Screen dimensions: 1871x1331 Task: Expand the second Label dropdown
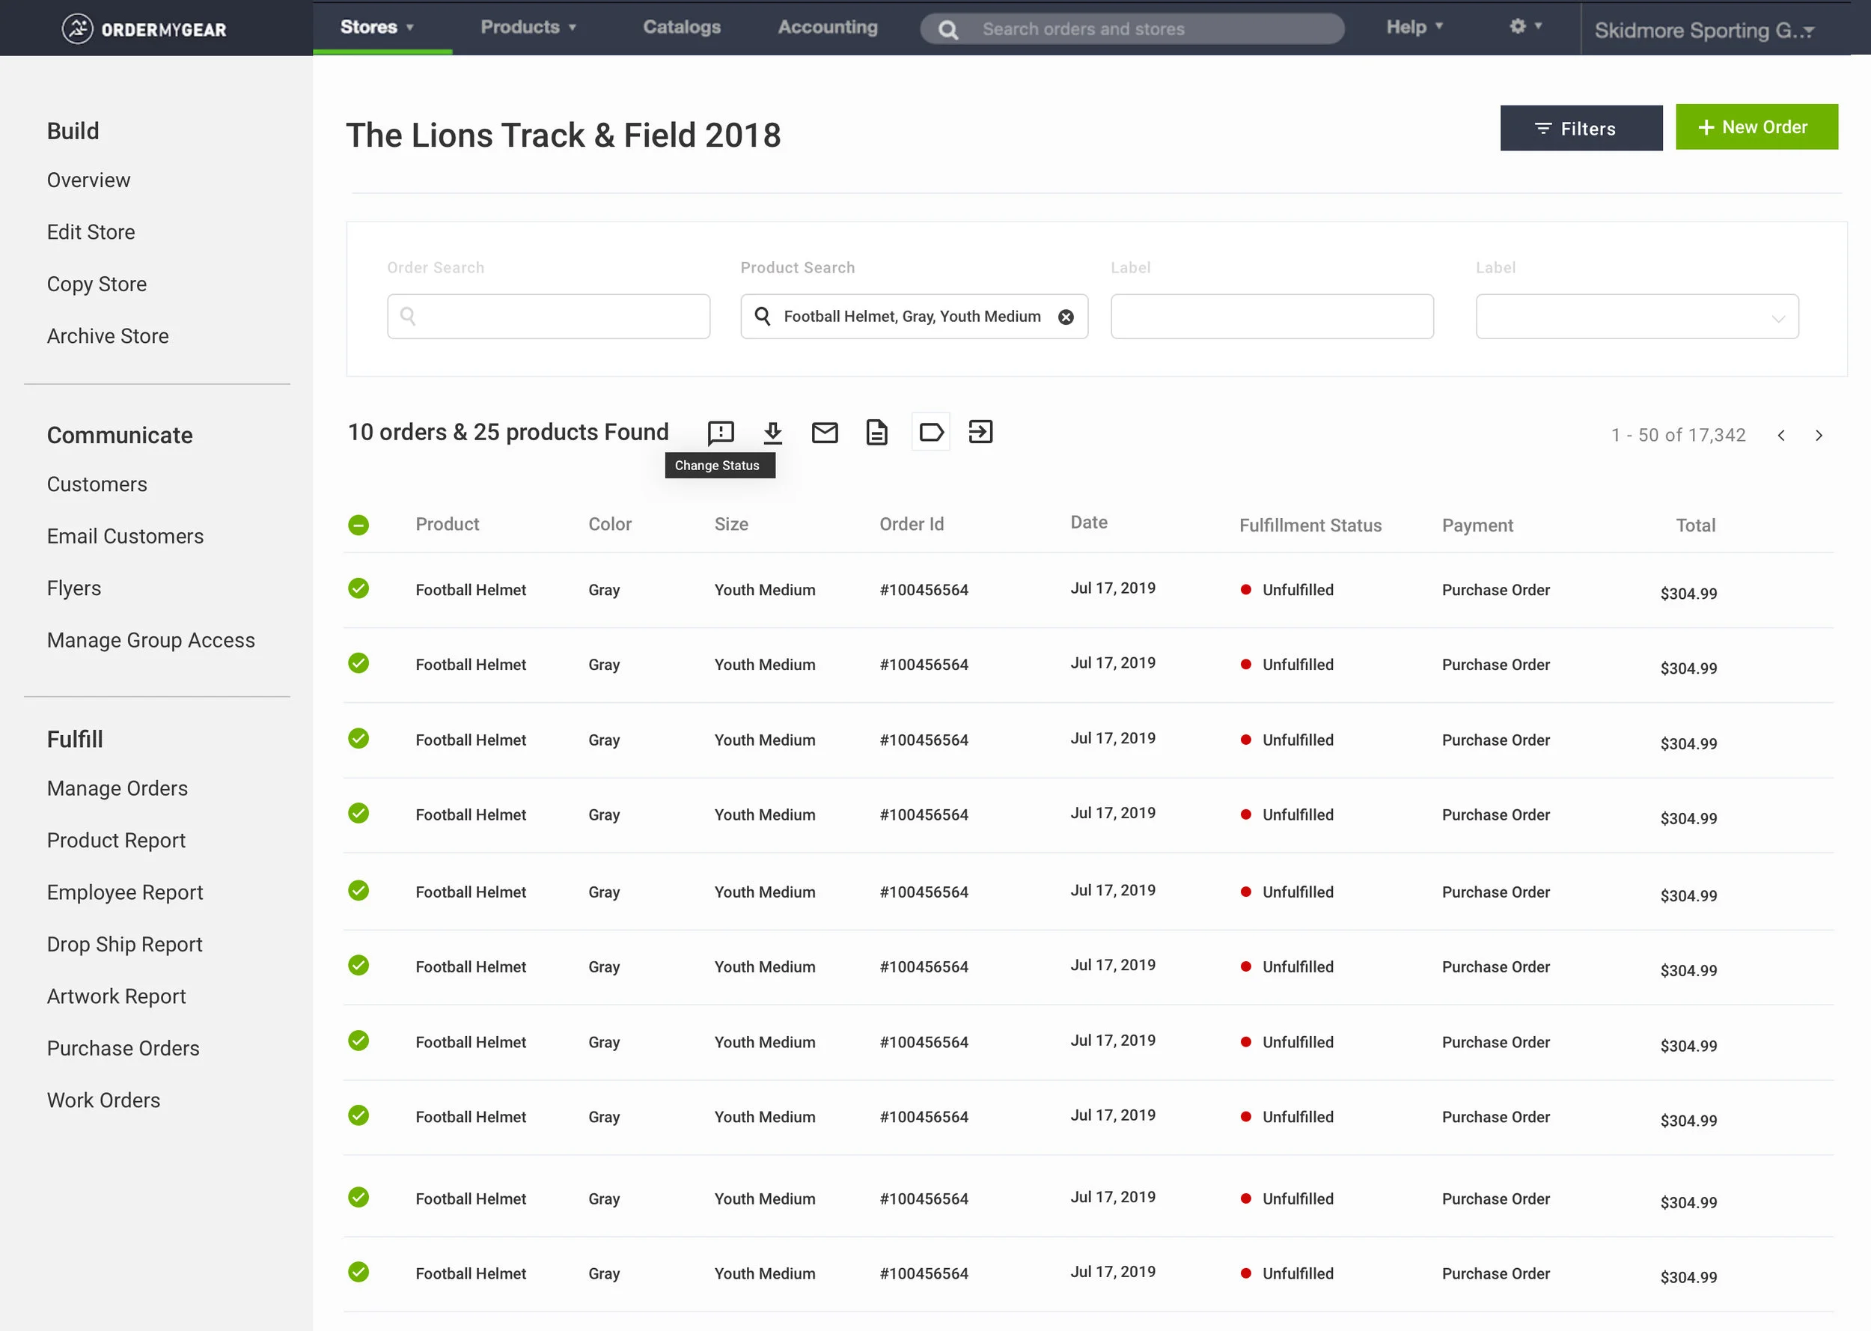click(1636, 317)
